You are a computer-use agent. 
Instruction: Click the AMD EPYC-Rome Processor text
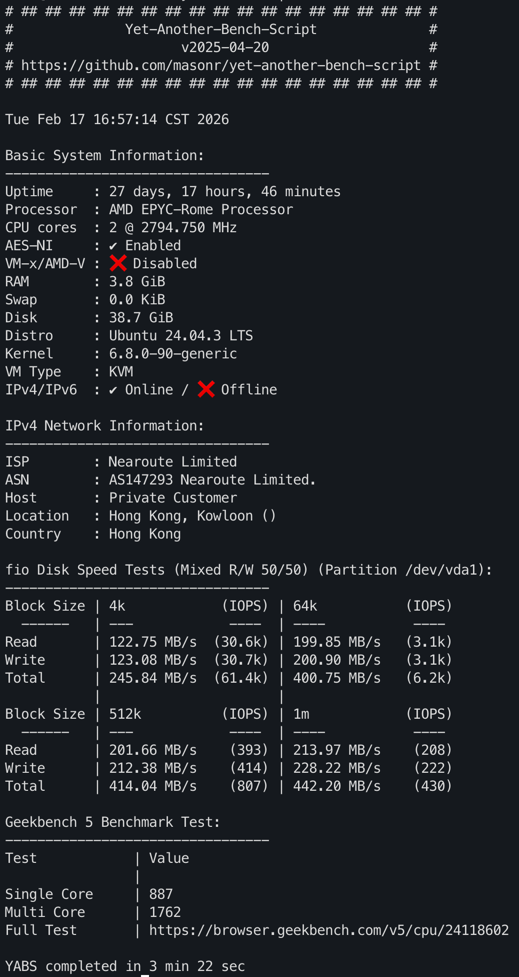(201, 209)
